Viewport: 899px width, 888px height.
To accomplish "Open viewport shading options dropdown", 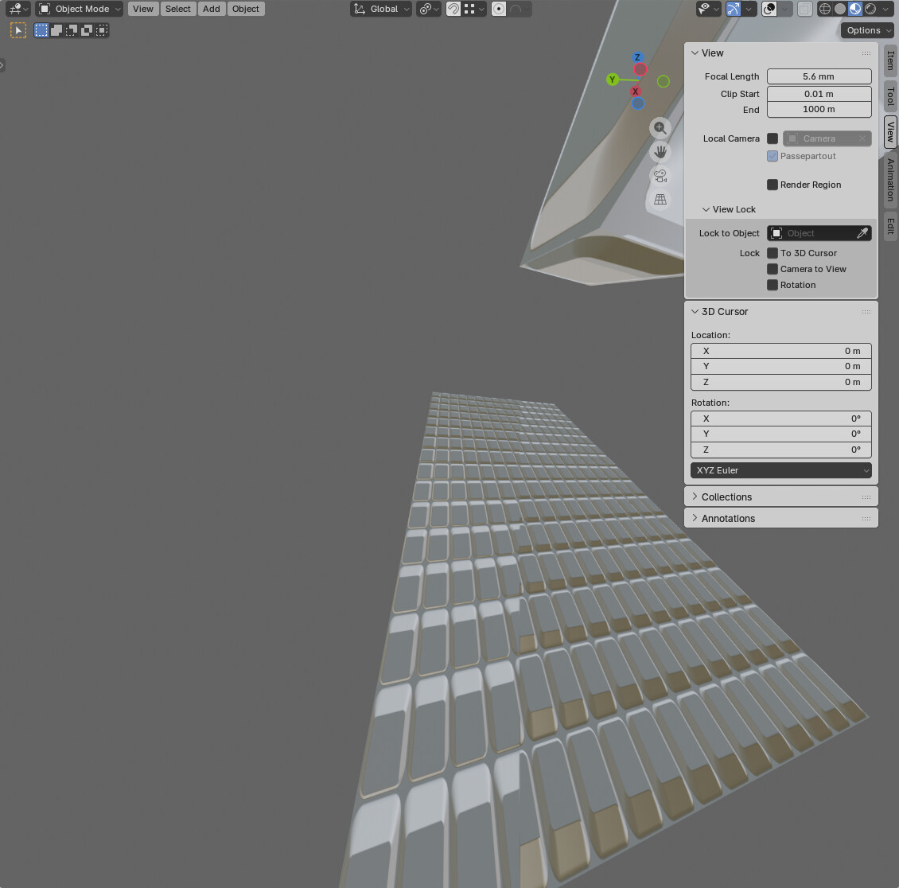I will (x=885, y=9).
